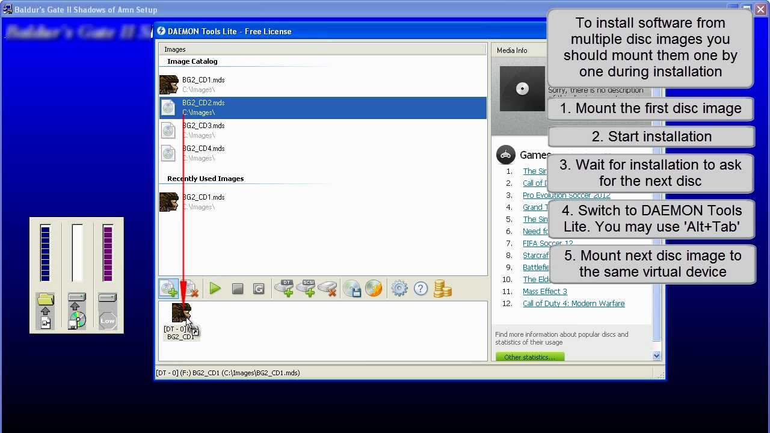Click the CD-to-drive icon in Setup
Viewport: 770px width, 433px height.
(x=76, y=311)
